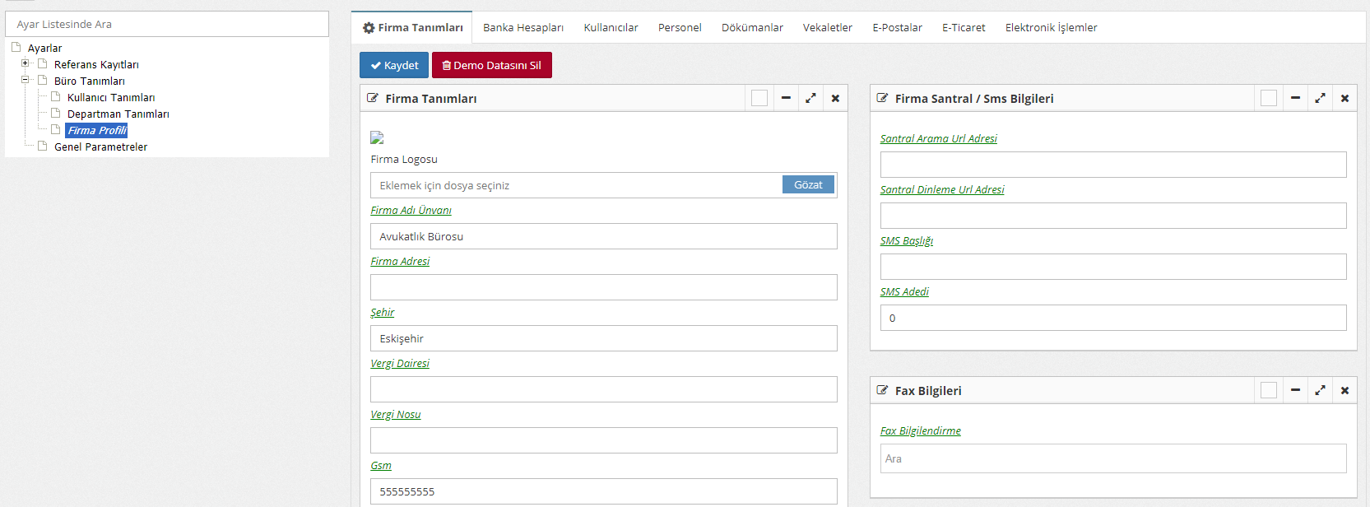Collapse the Büro Tanımları tree node
Image resolution: width=1370 pixels, height=507 pixels.
point(26,80)
